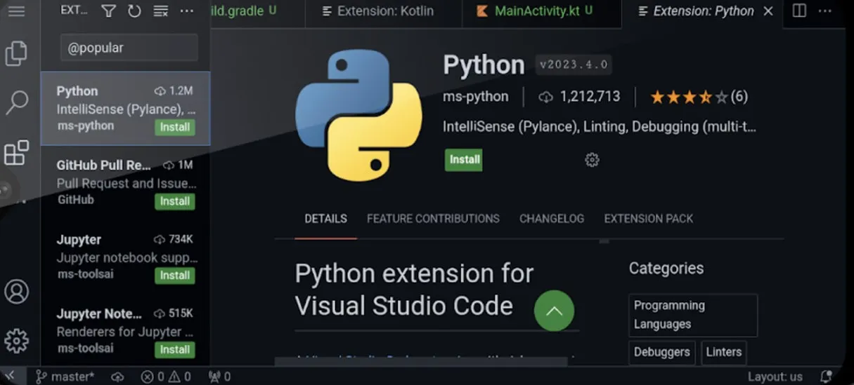
Task: Select GitHub Pull Requests extension item
Action: click(x=126, y=182)
